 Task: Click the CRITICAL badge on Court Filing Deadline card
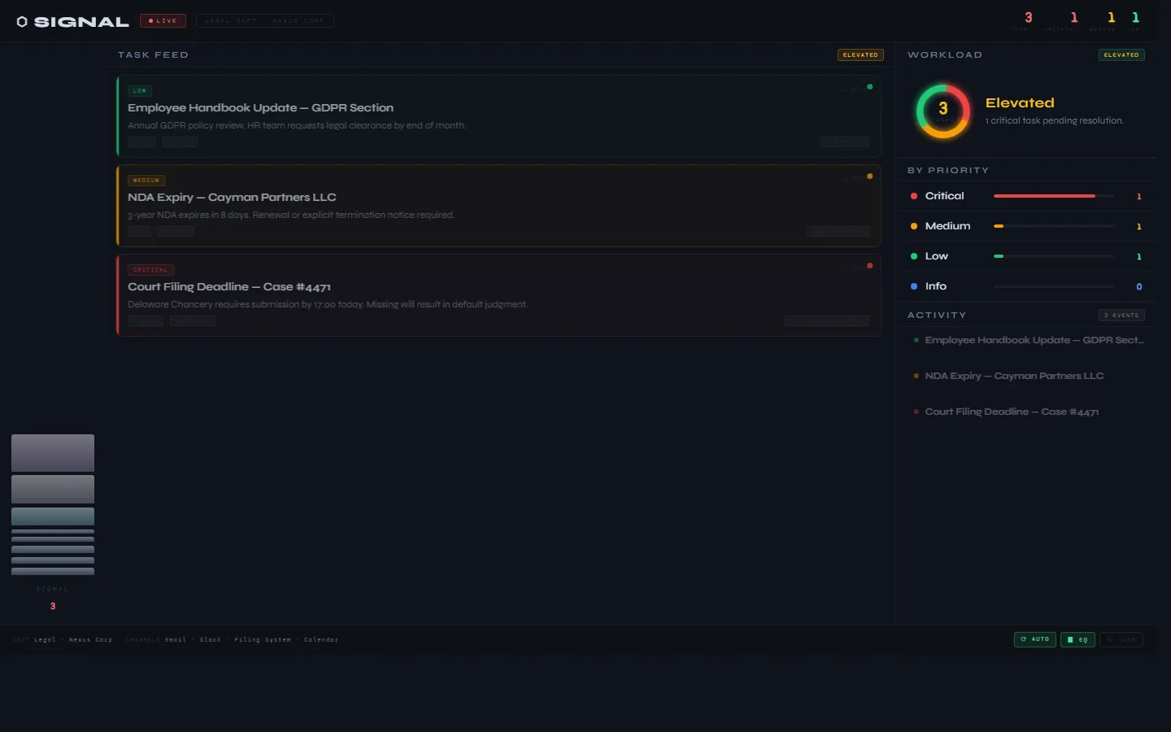(150, 269)
